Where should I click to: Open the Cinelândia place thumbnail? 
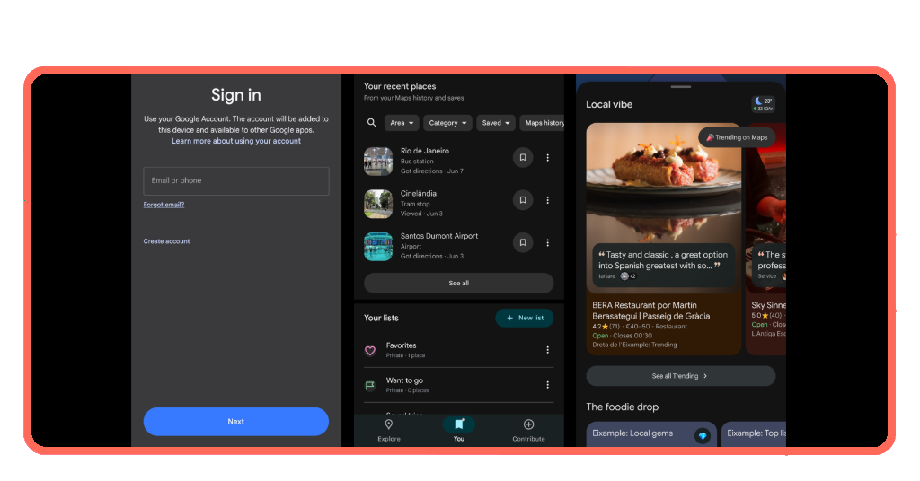click(378, 204)
